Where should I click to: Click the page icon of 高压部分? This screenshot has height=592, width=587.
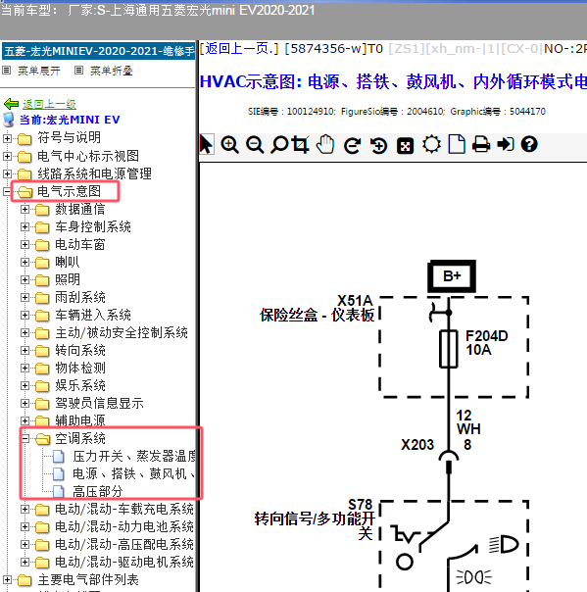pos(59,491)
